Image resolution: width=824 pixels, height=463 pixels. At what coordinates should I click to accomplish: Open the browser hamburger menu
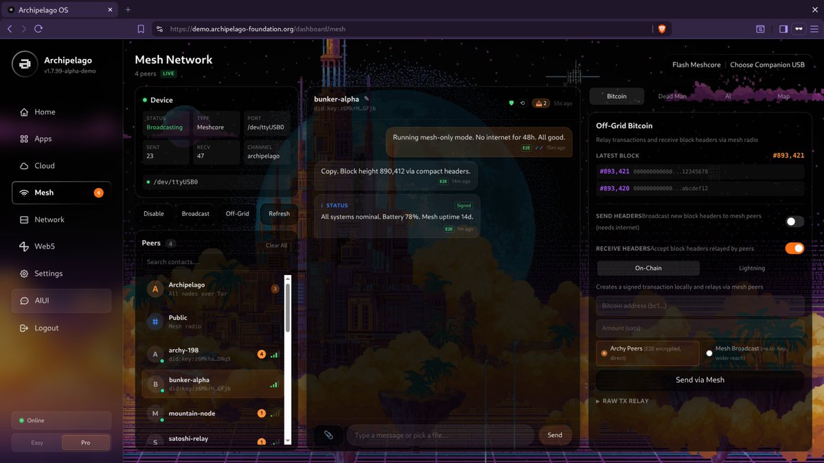(814, 29)
